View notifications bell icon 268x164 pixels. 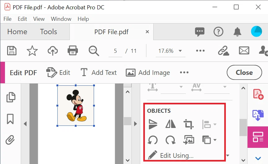237,32
